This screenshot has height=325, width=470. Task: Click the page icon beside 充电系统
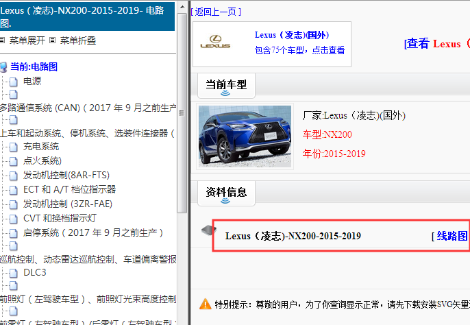tap(13, 147)
